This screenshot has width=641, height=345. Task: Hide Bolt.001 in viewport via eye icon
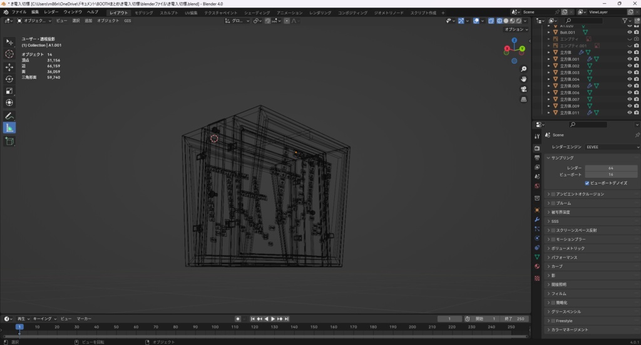point(630,33)
